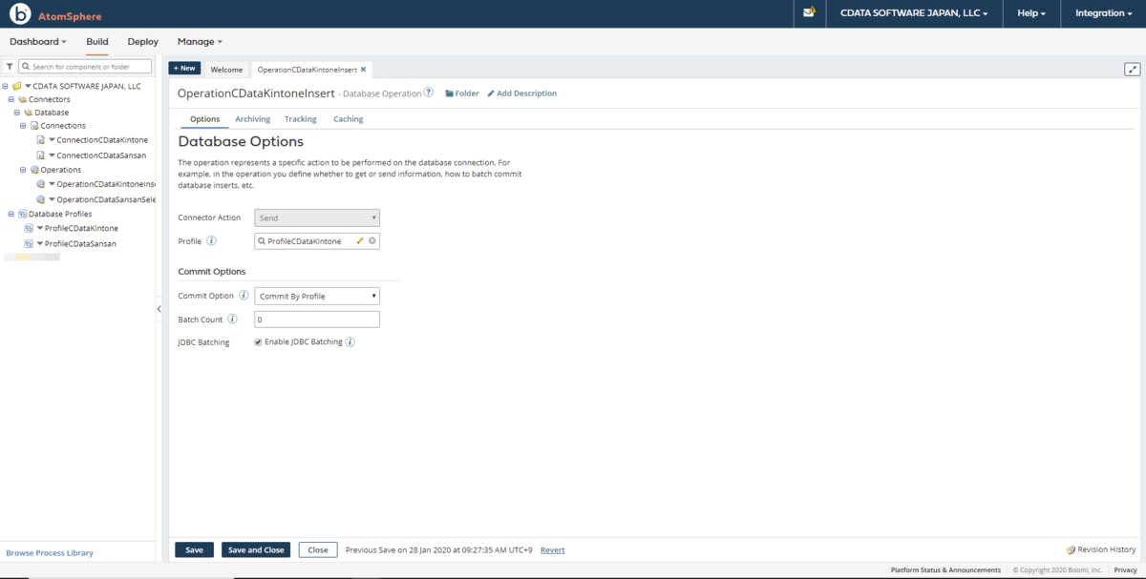Click the Boomi AtomSphere logo icon
Image resolution: width=1146 pixels, height=579 pixels.
tap(20, 14)
